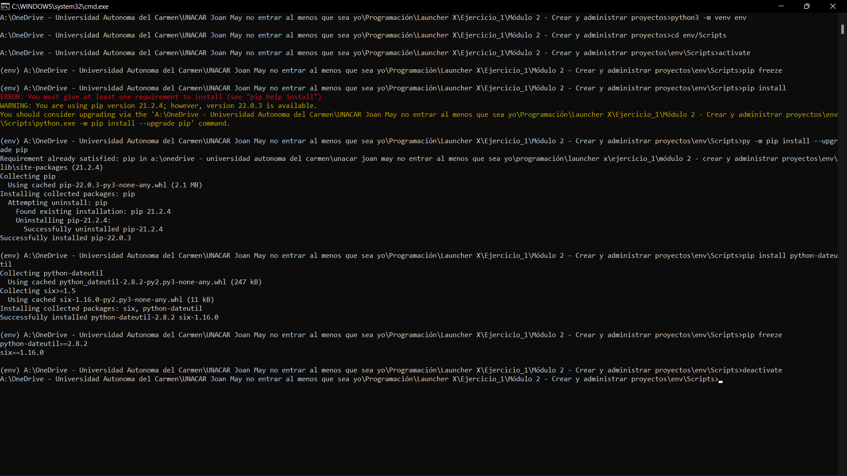
Task: Click the 'Requirement already satisfied: pip' line
Action: (419, 159)
